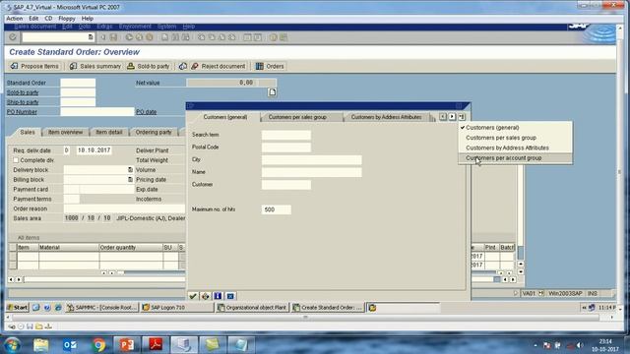Switch to Ordering party tab
The height and width of the screenshot is (354, 630).
pos(154,132)
